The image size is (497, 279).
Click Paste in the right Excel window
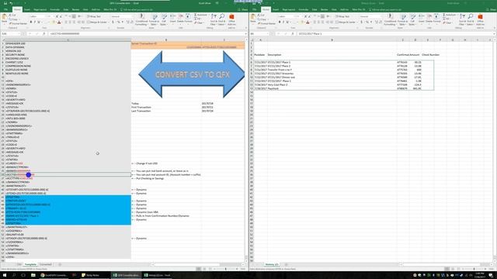pos(253,19)
